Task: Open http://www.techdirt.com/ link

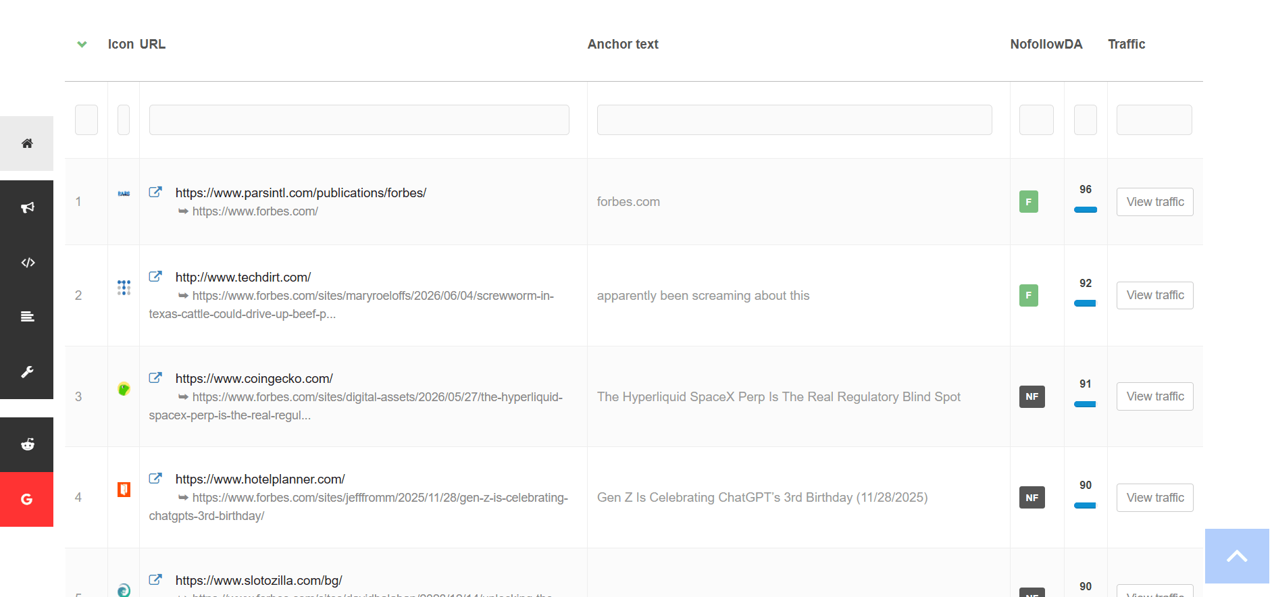Action: coord(243,278)
